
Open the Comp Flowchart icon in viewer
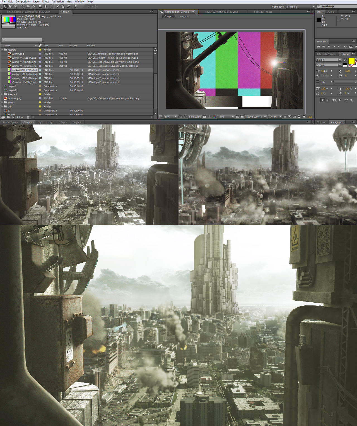point(299,117)
